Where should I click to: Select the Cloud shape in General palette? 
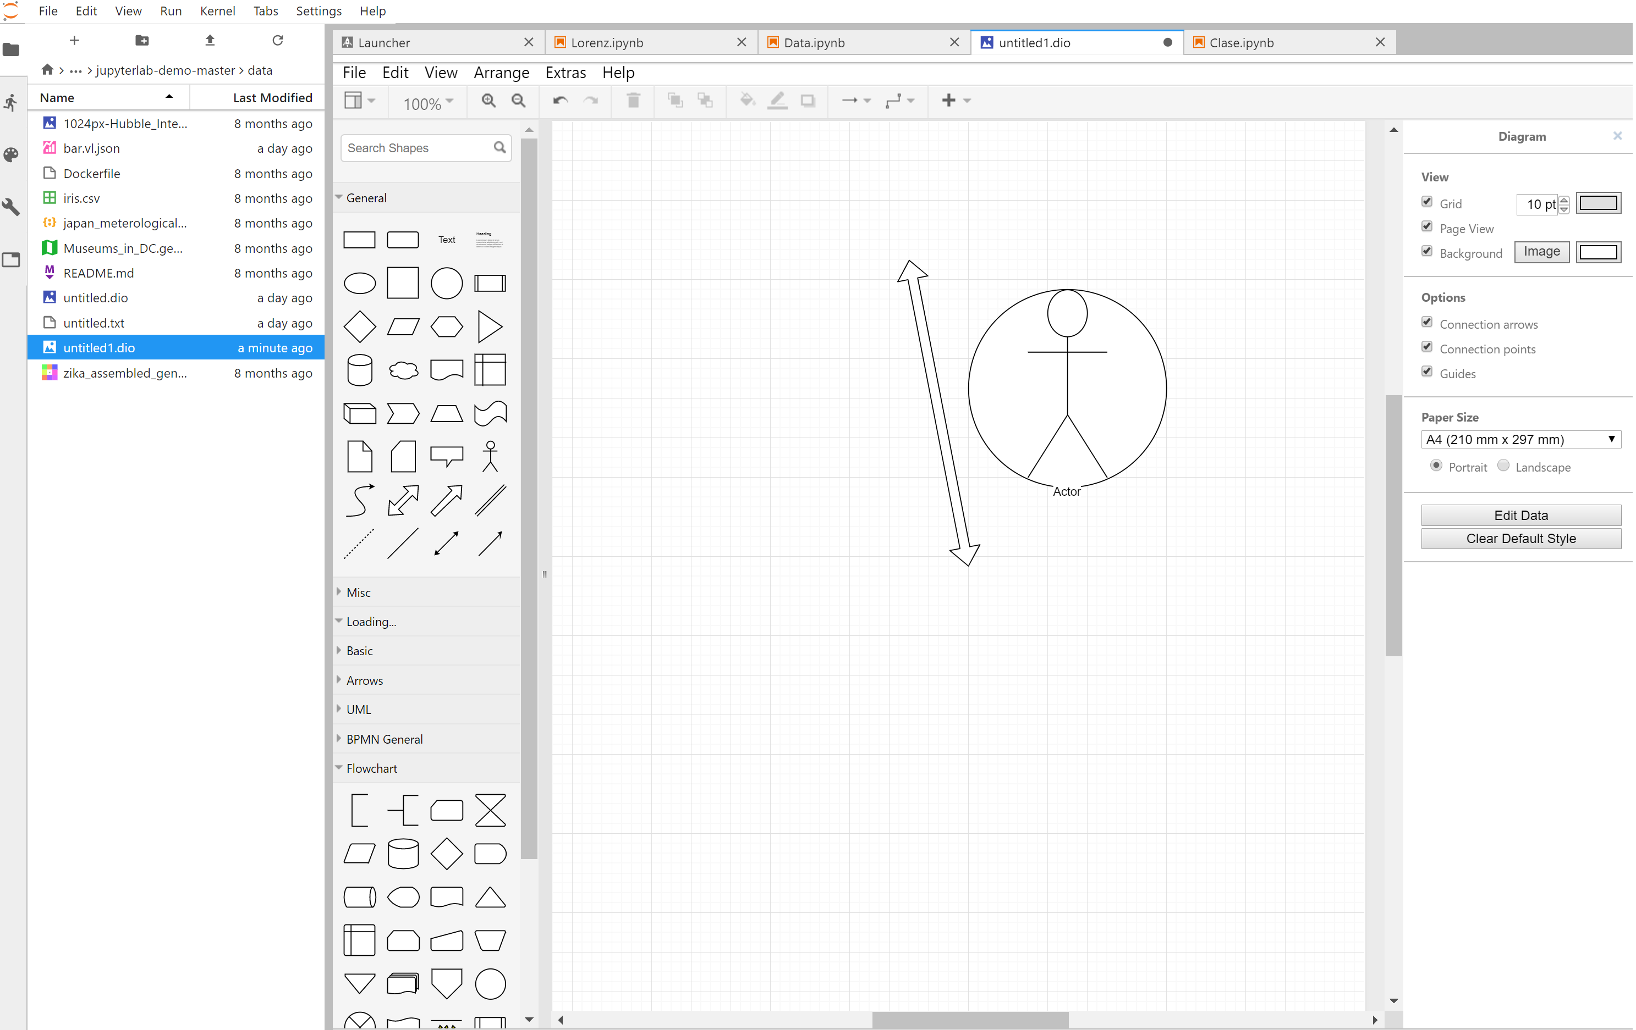click(403, 370)
